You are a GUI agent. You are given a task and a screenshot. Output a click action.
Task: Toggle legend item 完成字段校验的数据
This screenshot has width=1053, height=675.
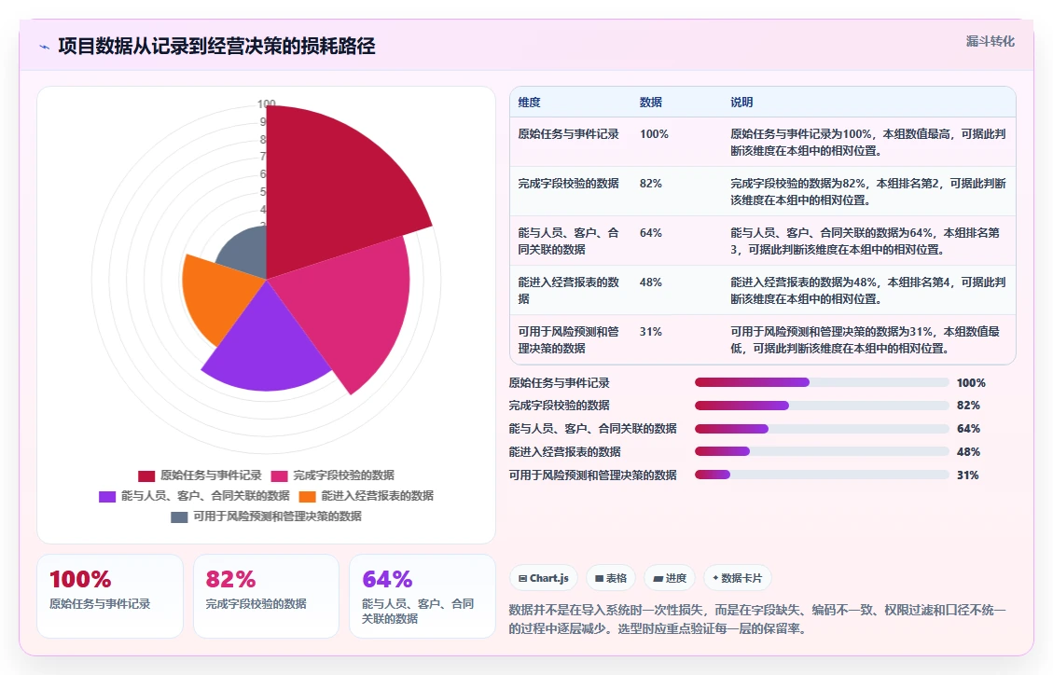(x=332, y=475)
